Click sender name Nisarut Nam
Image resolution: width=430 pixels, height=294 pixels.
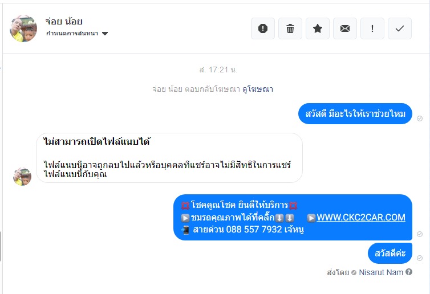381,272
